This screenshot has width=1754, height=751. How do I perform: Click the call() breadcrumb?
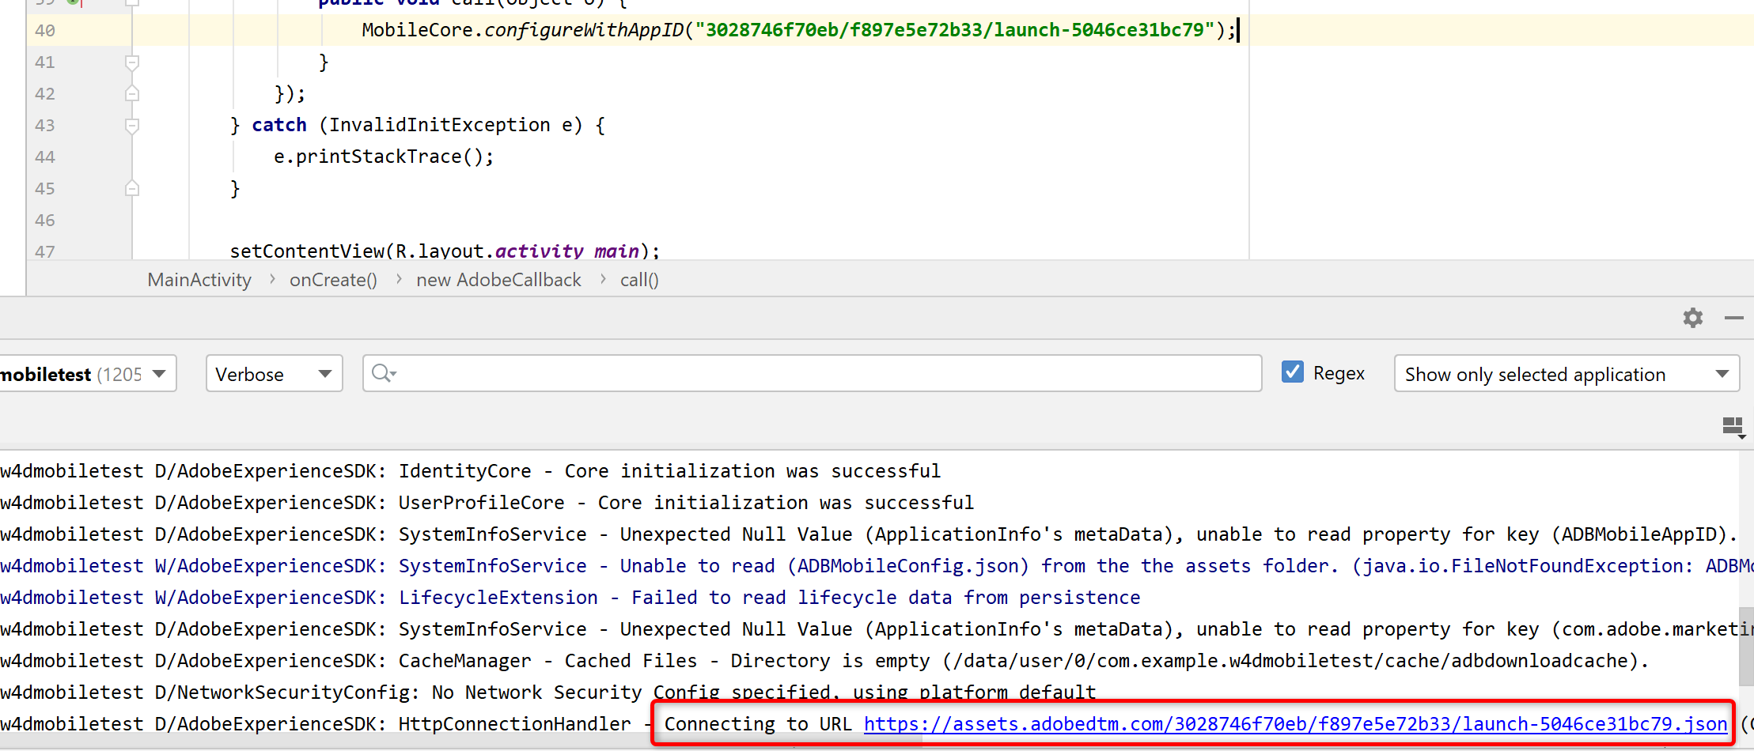point(639,280)
